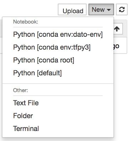Viewport: 133px width, 141px height.
Task: Click the rule under the Notebook: header
Action: (x=58, y=27)
